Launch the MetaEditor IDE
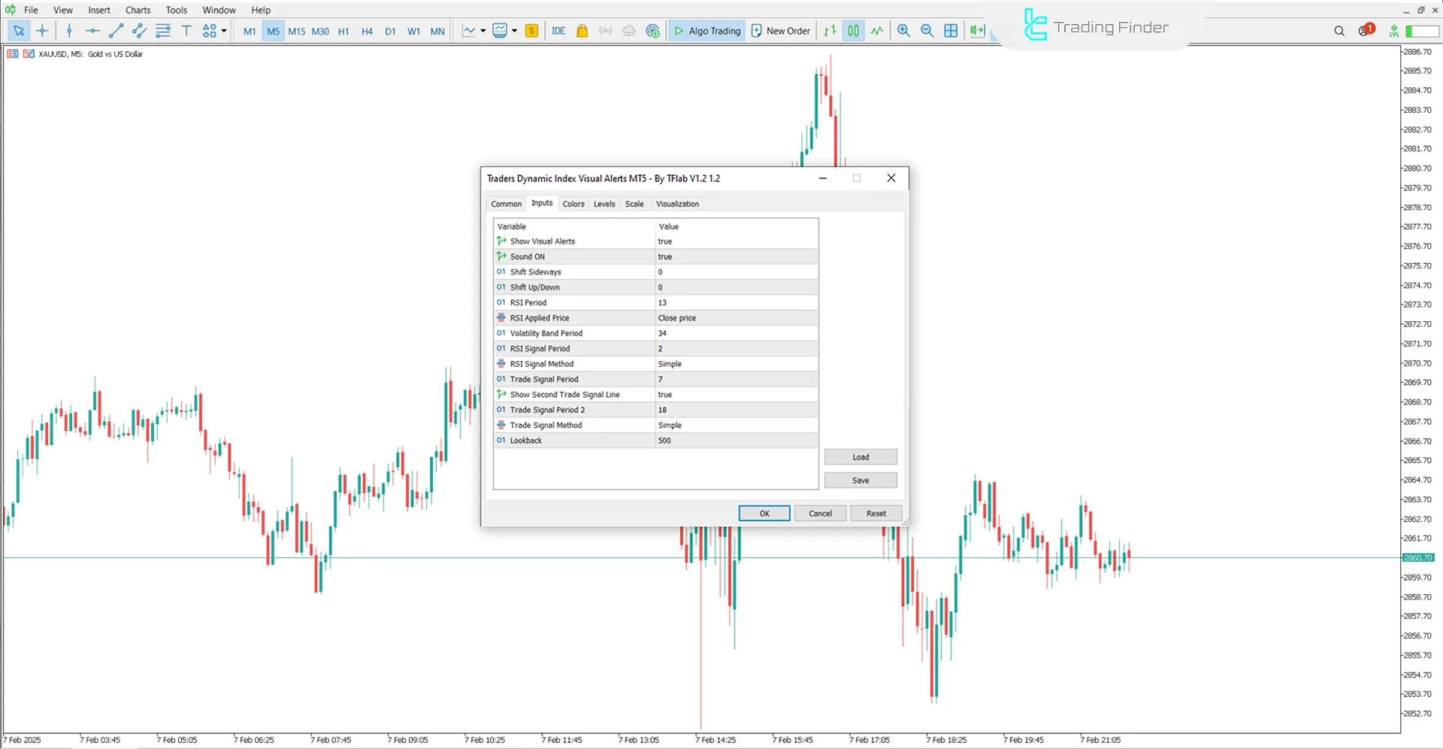1443x749 pixels. click(x=558, y=31)
